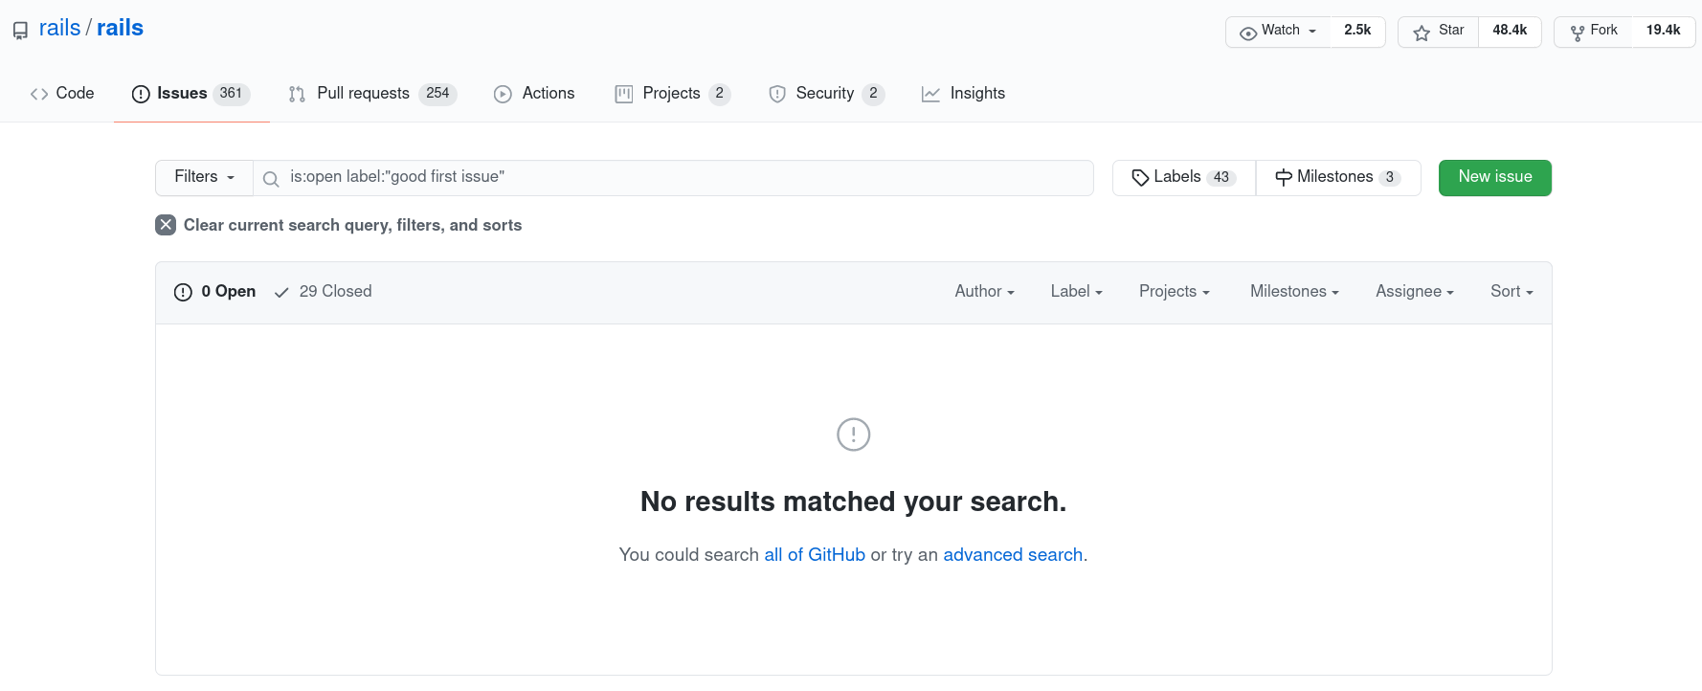
Task: Click the star icon in Star button
Action: tap(1422, 33)
